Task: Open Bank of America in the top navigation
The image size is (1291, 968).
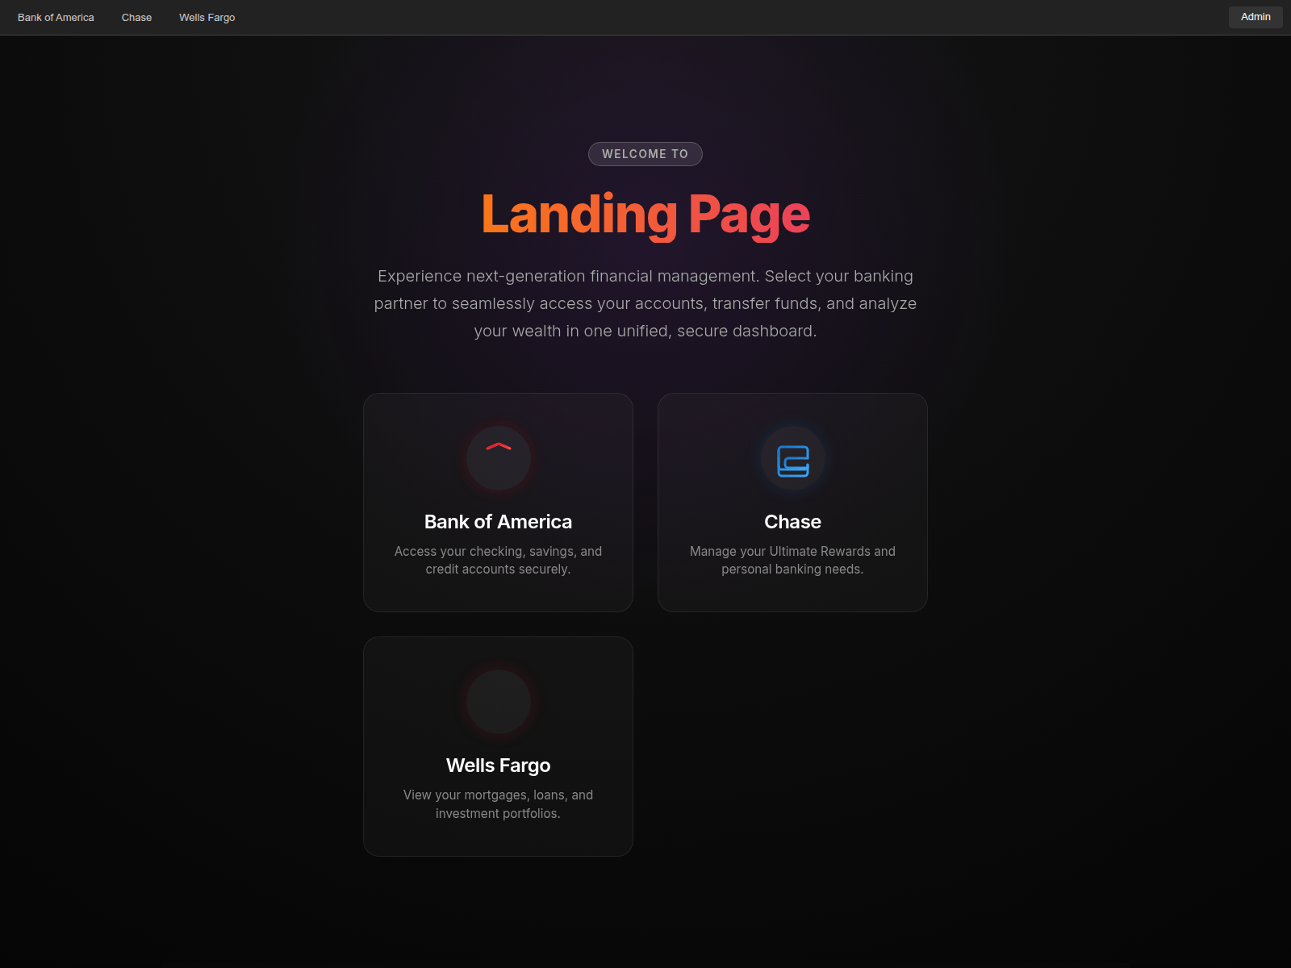Action: coord(56,17)
